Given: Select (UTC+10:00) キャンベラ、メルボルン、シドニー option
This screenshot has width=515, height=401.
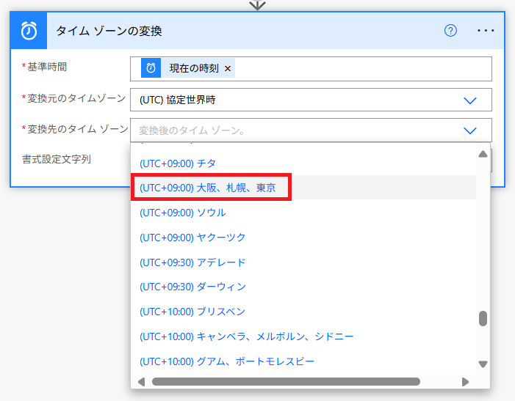Looking at the screenshot, I should (246, 336).
